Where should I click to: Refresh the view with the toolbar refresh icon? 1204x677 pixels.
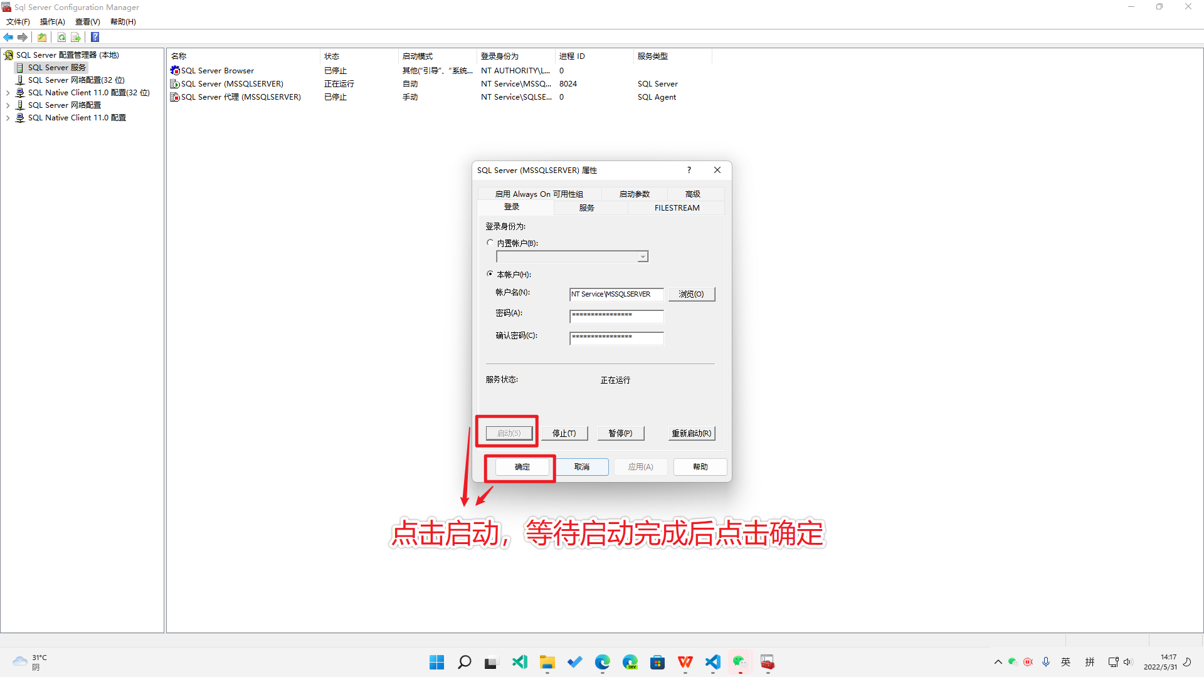tap(61, 38)
